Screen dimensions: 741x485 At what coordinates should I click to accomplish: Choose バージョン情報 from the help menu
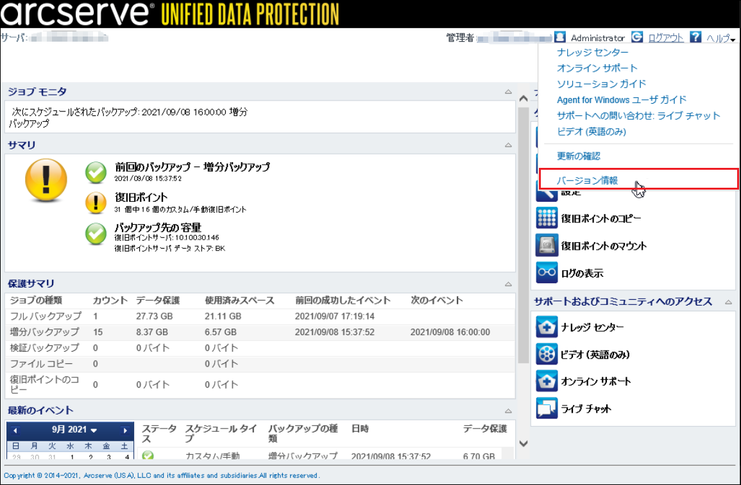tap(587, 180)
